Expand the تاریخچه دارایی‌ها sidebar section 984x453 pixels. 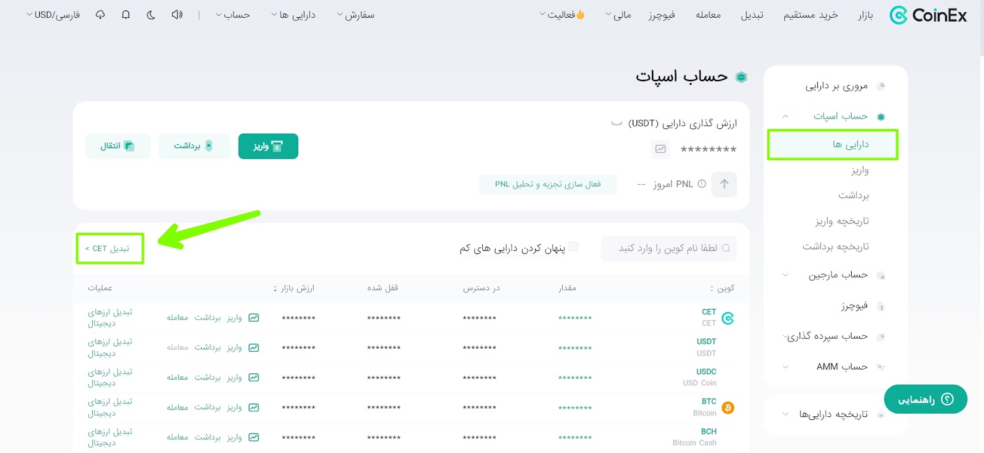click(x=785, y=414)
